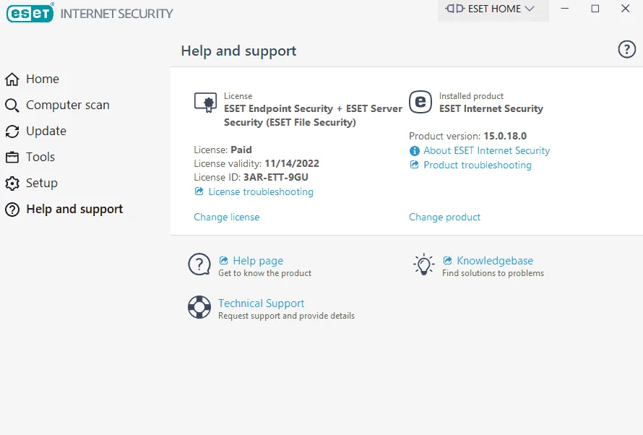Click external link icon beside Knowledgebase
The image size is (643, 435).
click(x=447, y=260)
